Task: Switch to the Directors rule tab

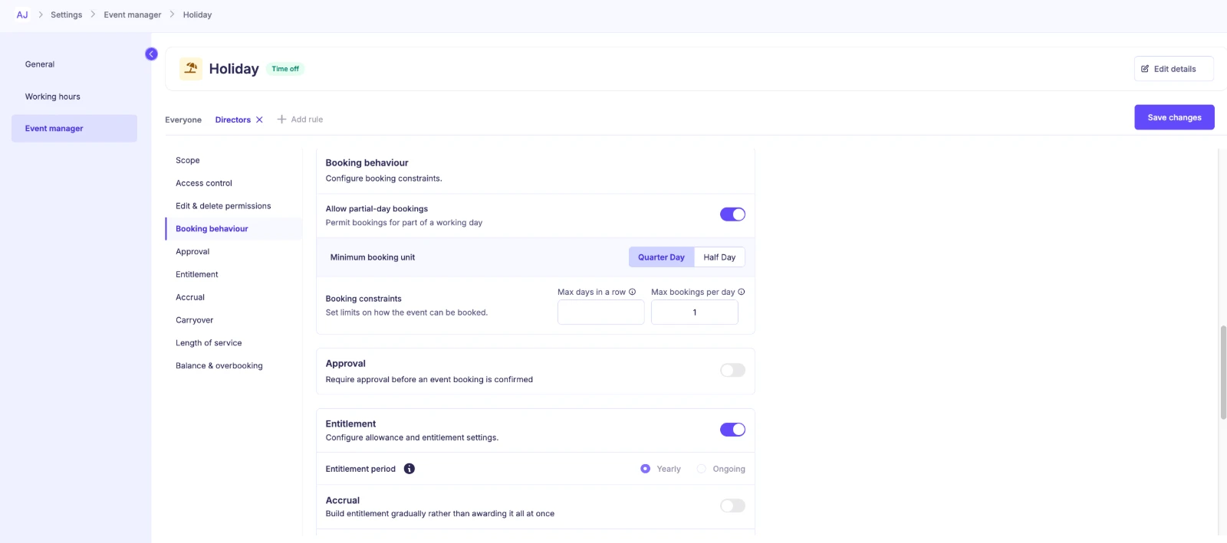Action: 233,119
